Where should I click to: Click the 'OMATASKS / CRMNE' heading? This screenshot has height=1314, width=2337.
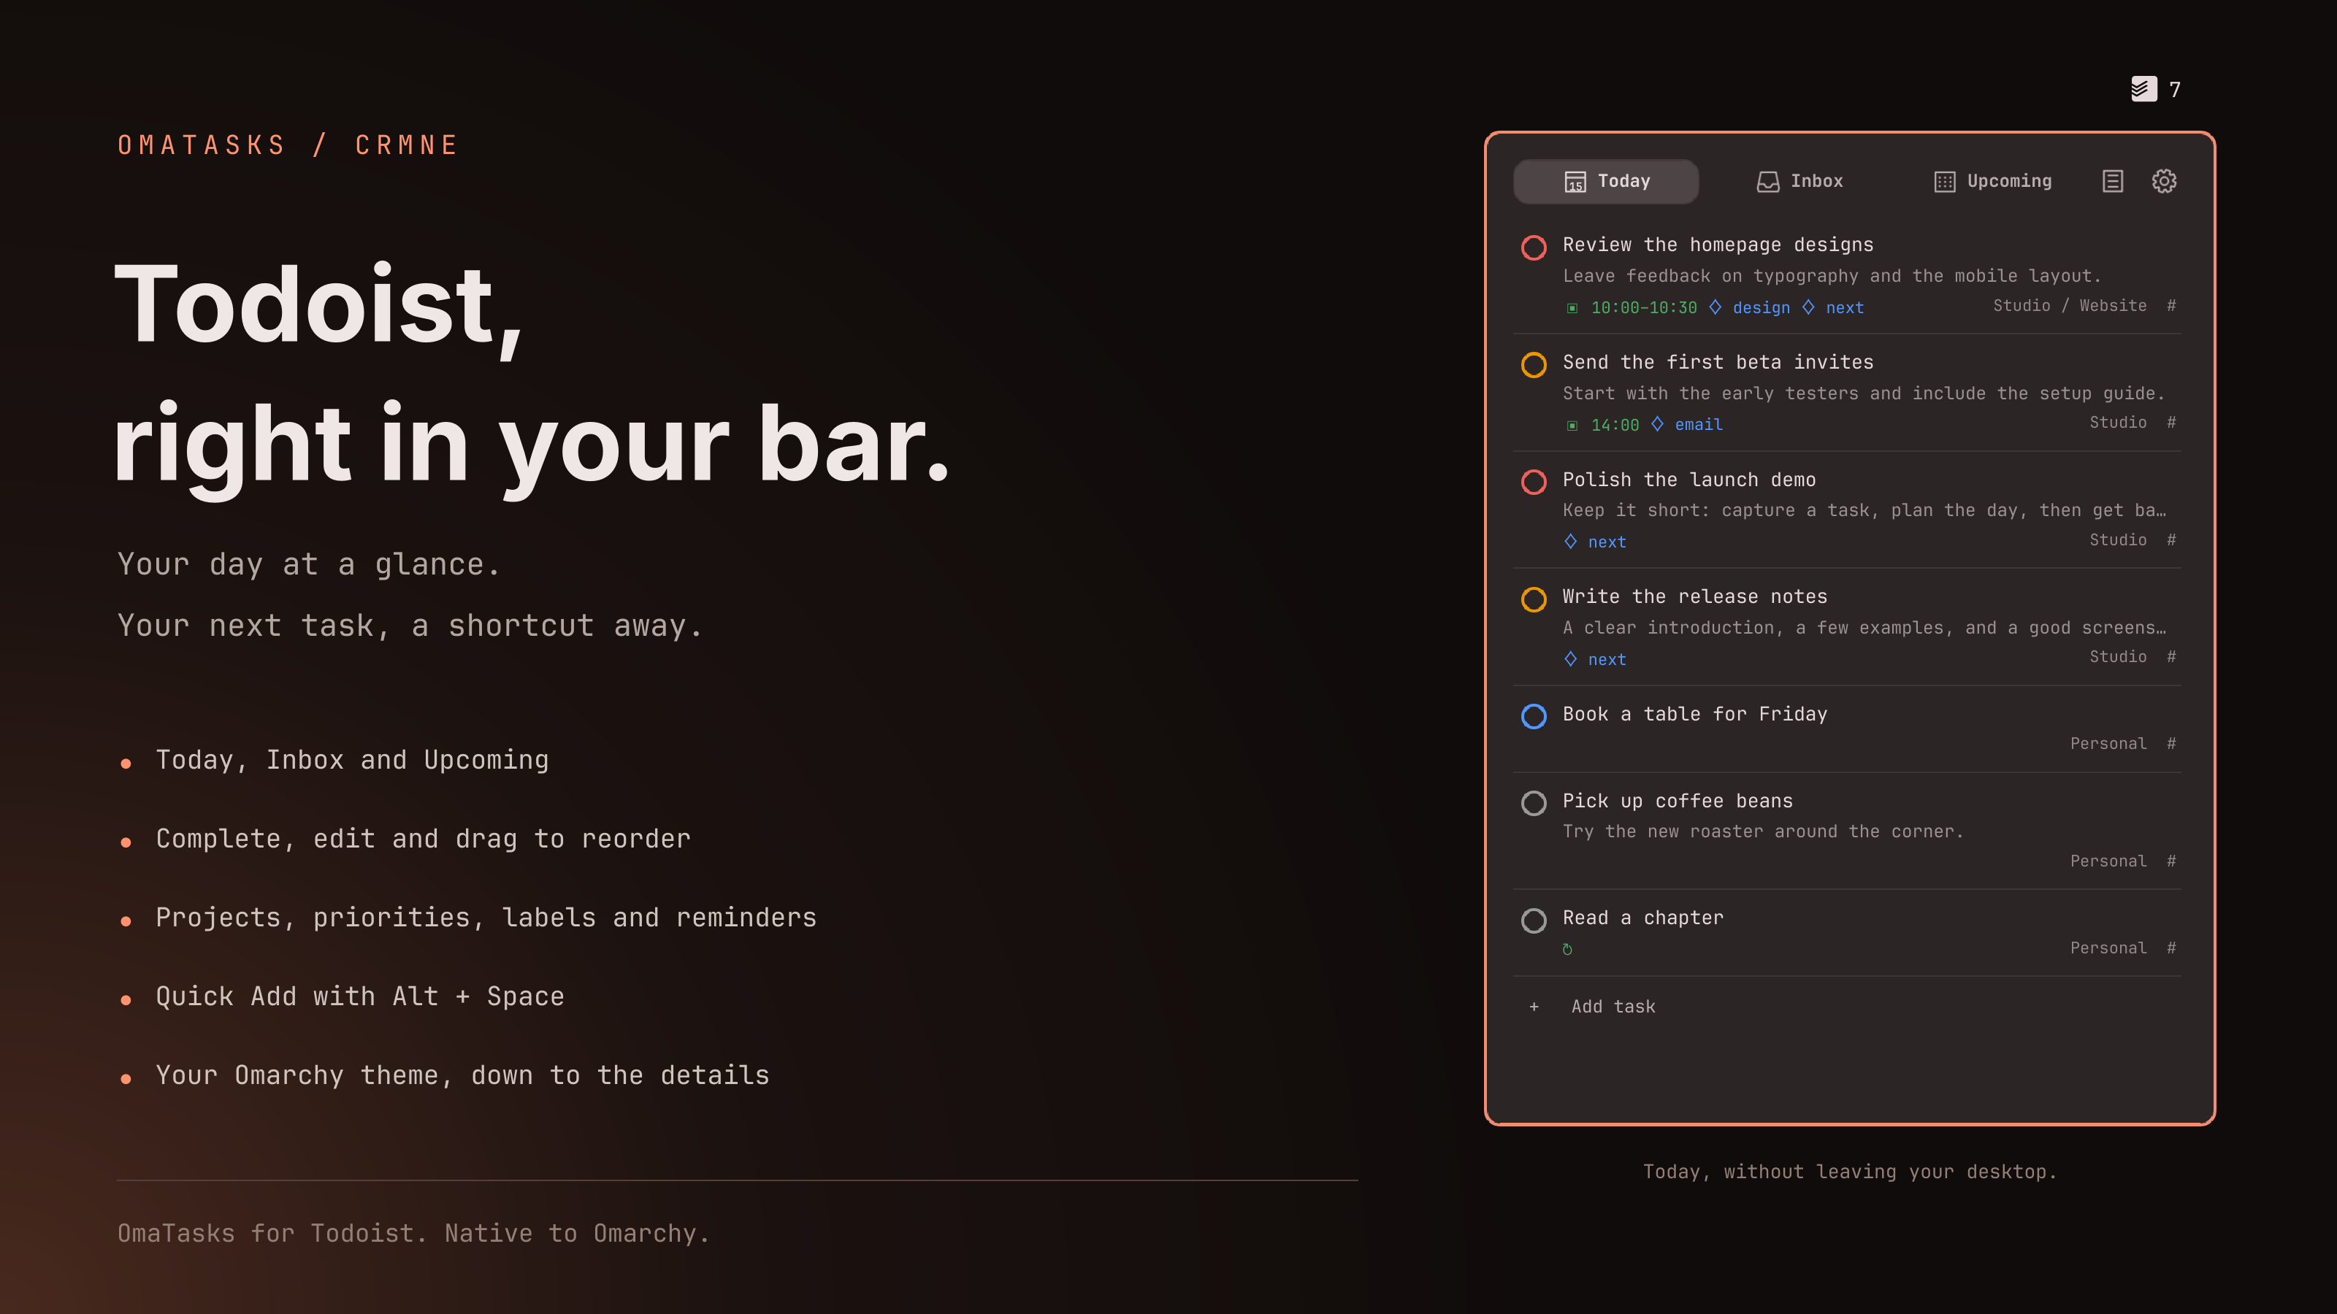[x=288, y=145]
